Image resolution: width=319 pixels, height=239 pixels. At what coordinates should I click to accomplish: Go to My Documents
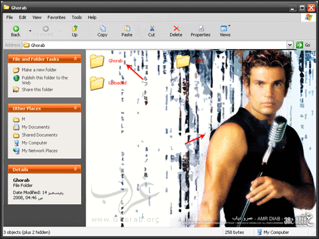(x=36, y=127)
